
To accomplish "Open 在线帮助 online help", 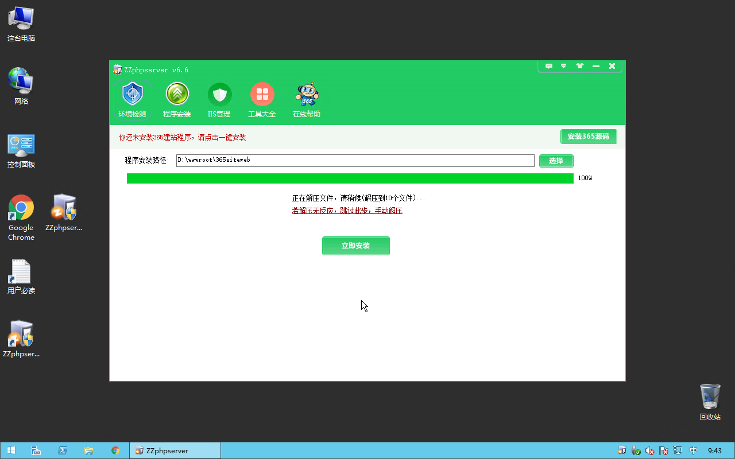I will tap(307, 100).
